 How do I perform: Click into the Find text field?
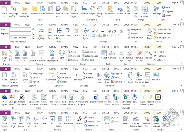click(20, 29)
